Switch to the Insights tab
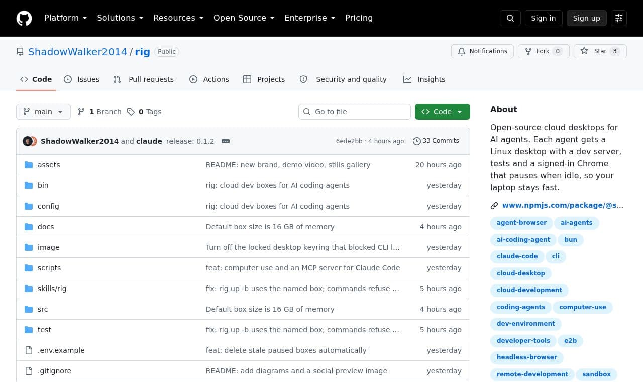 [424, 79]
